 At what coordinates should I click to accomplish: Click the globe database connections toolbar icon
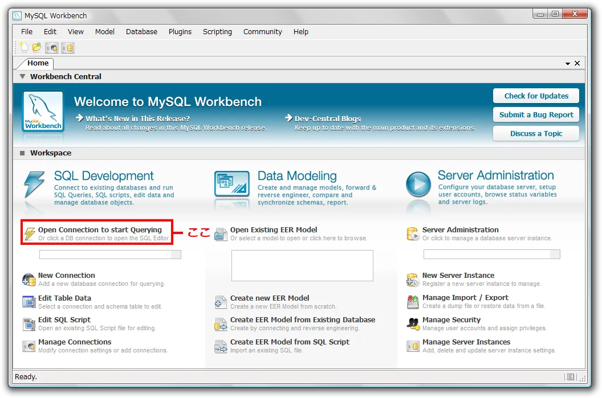pyautogui.click(x=52, y=48)
